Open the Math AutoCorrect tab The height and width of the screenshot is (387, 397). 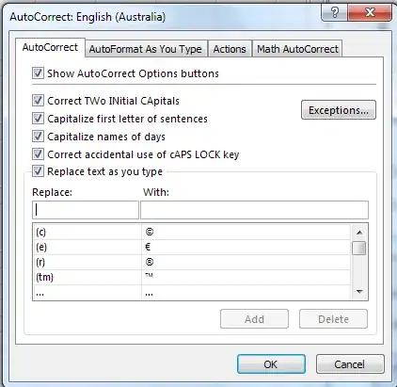click(297, 49)
